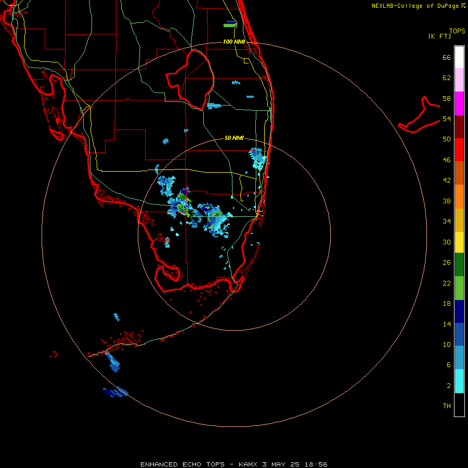Image resolution: width=468 pixels, height=468 pixels.
Task: Select the "26" legend value
Action: pos(447,263)
